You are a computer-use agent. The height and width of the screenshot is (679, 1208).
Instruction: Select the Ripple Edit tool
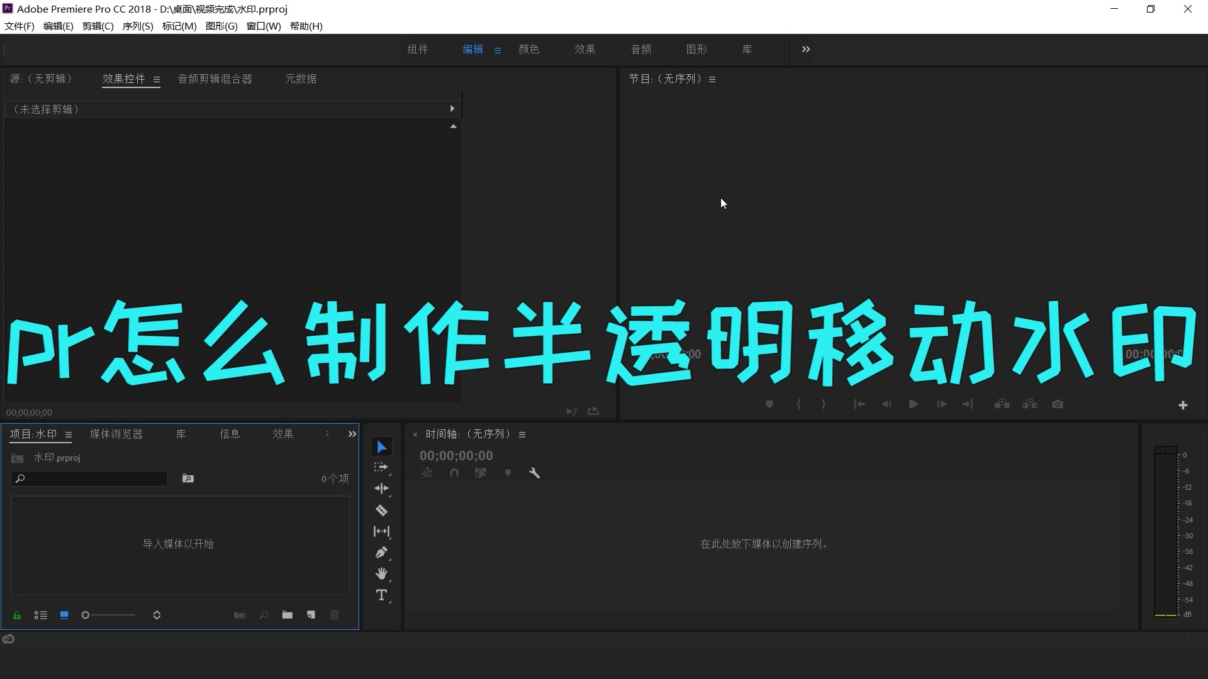click(381, 489)
